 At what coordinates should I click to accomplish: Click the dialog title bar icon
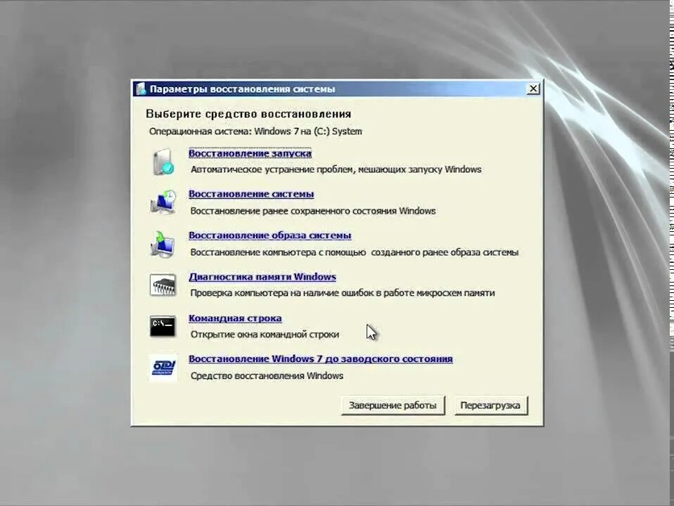pyautogui.click(x=141, y=89)
